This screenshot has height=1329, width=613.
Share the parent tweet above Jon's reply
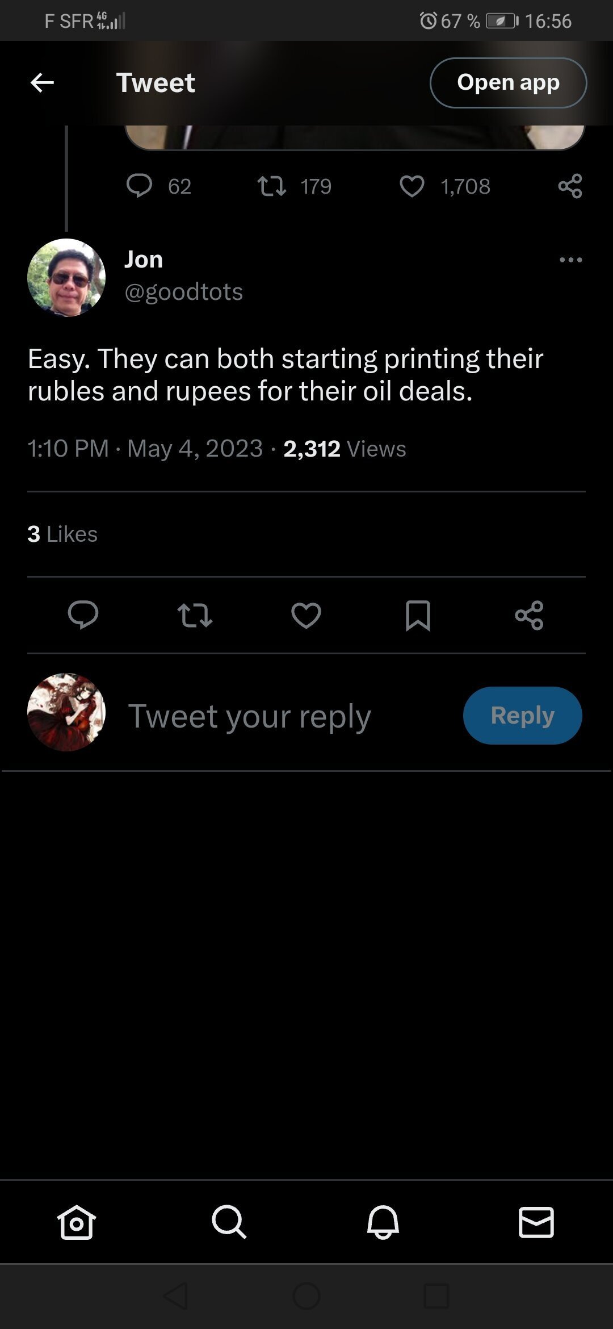pyautogui.click(x=570, y=186)
